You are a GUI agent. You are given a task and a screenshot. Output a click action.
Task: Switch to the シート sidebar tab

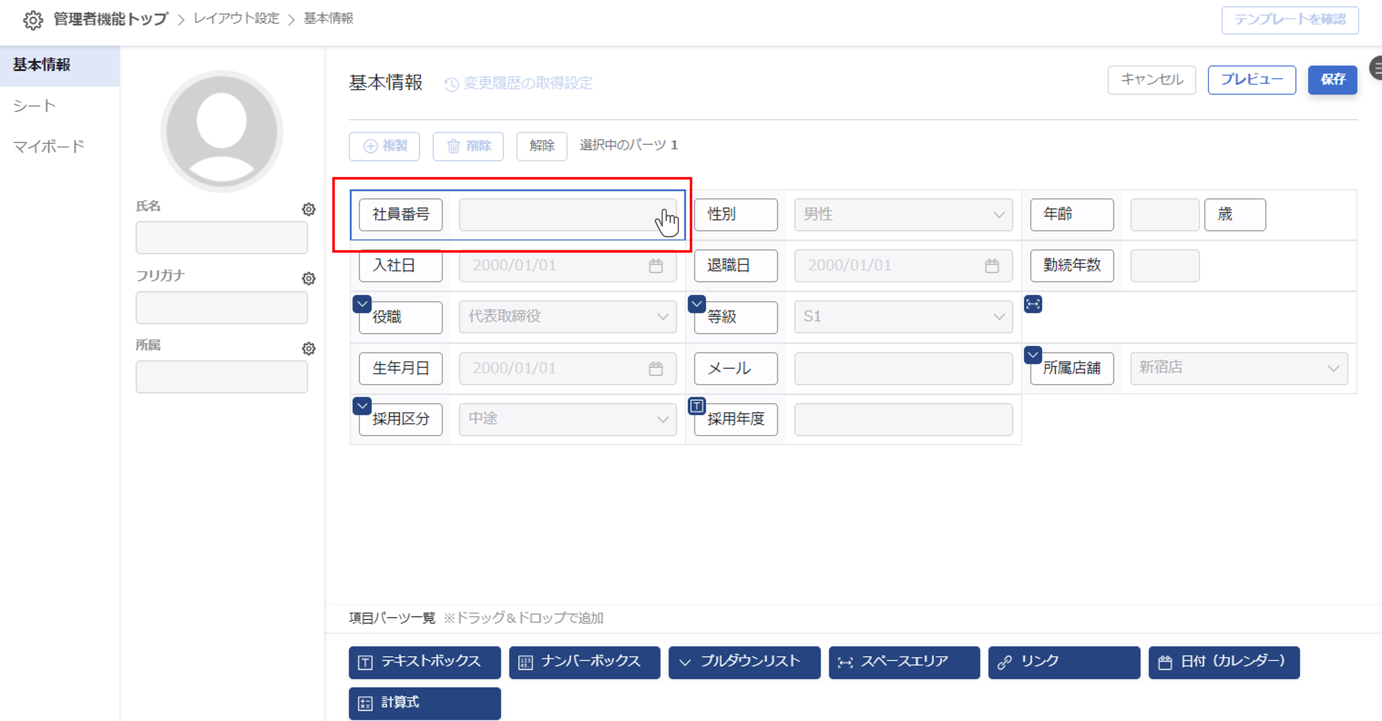click(35, 105)
